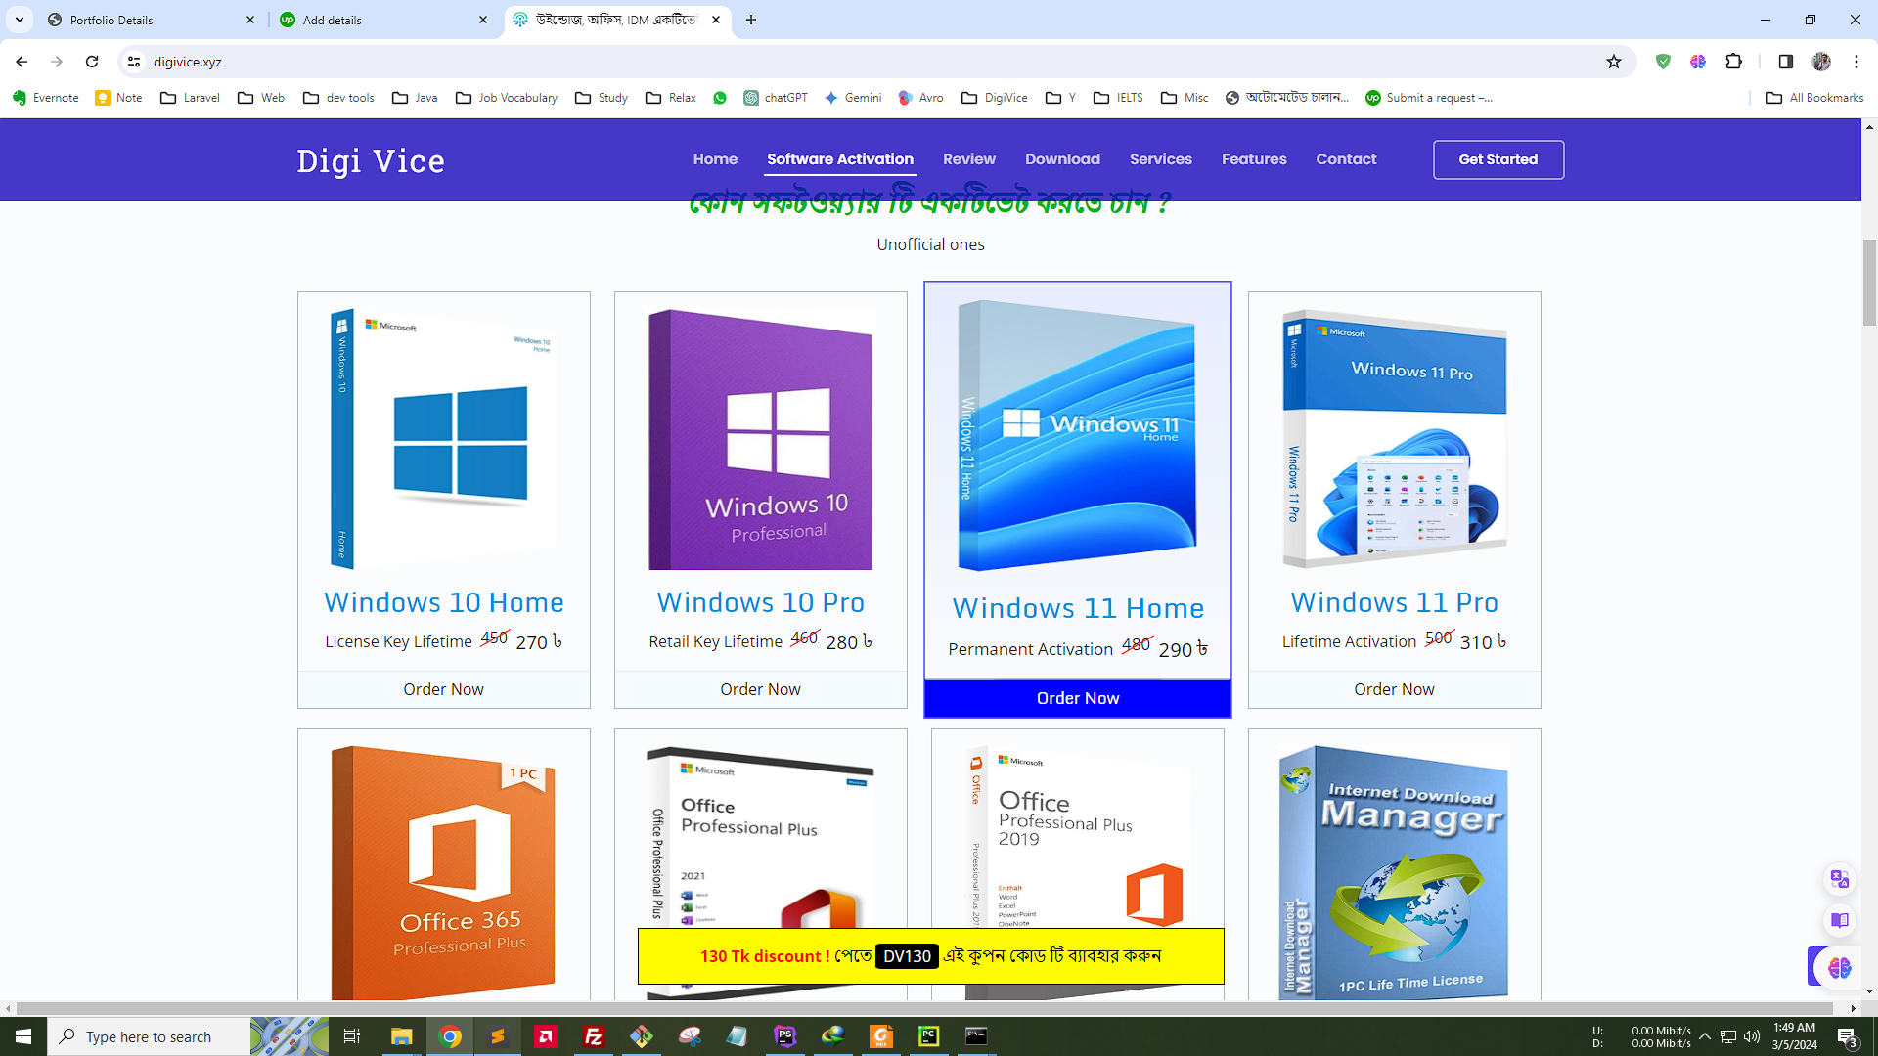Viewport: 1878px width, 1056px height.
Task: Open the reader mode floating book icon
Action: click(1839, 920)
